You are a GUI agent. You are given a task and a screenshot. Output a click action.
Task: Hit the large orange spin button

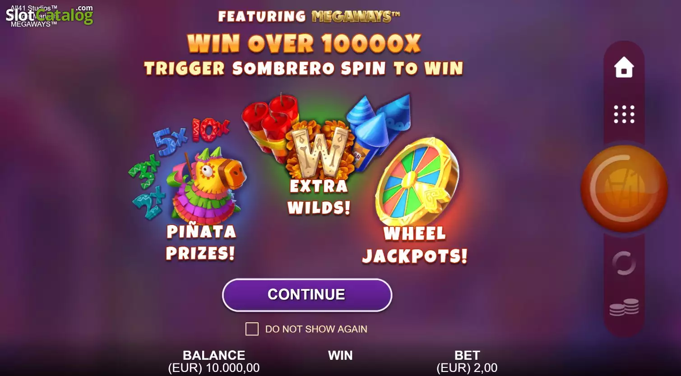click(624, 188)
